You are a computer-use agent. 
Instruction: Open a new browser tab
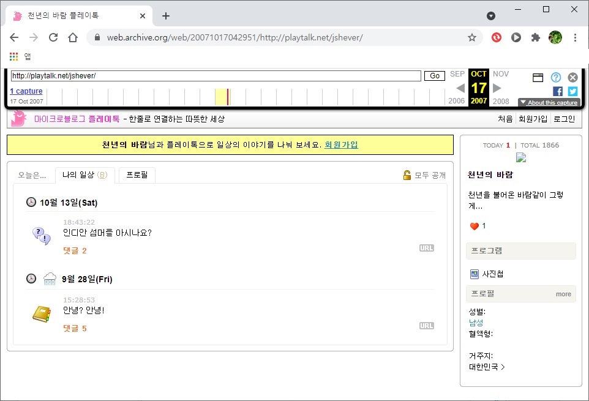pos(166,16)
